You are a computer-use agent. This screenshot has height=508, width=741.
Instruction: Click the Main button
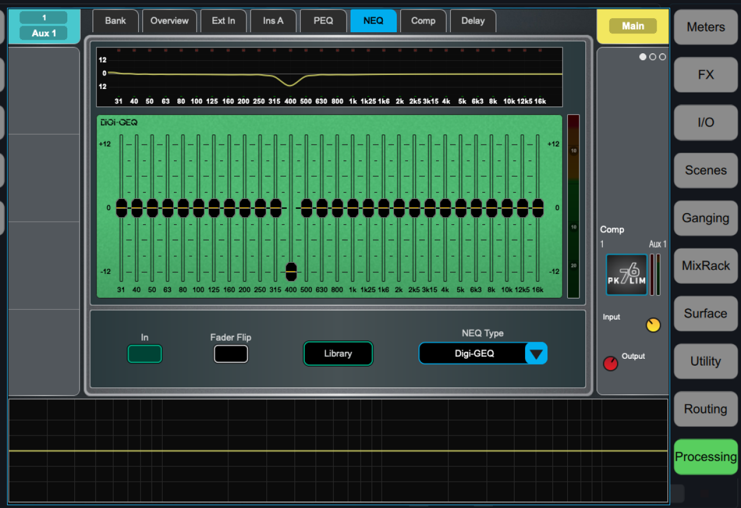tap(633, 26)
